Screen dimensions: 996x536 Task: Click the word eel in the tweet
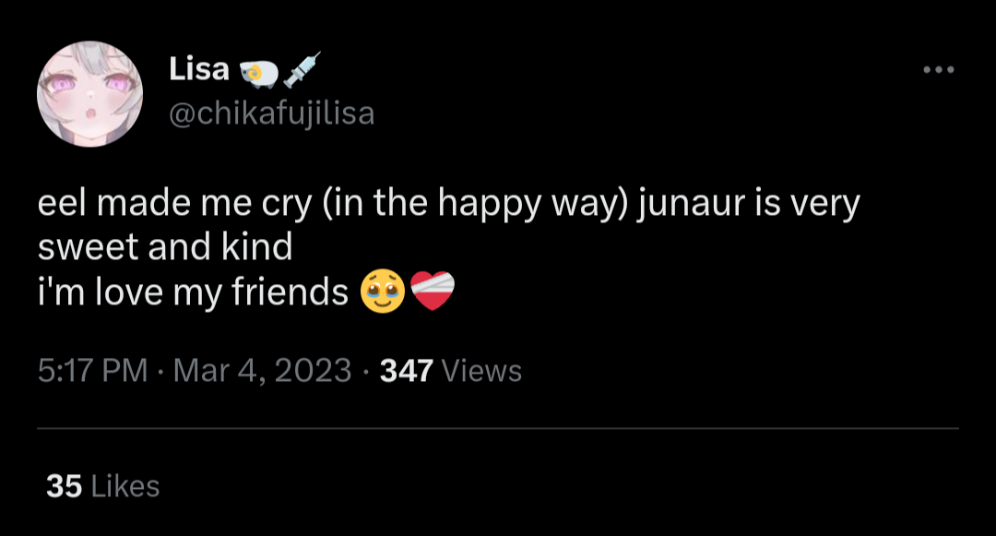[62, 203]
